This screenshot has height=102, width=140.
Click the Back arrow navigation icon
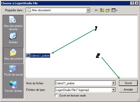pos(96,10)
